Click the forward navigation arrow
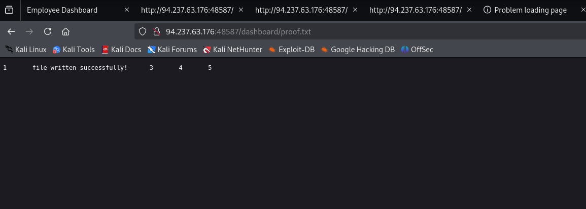Viewport: 586px width, 209px height. [x=29, y=31]
